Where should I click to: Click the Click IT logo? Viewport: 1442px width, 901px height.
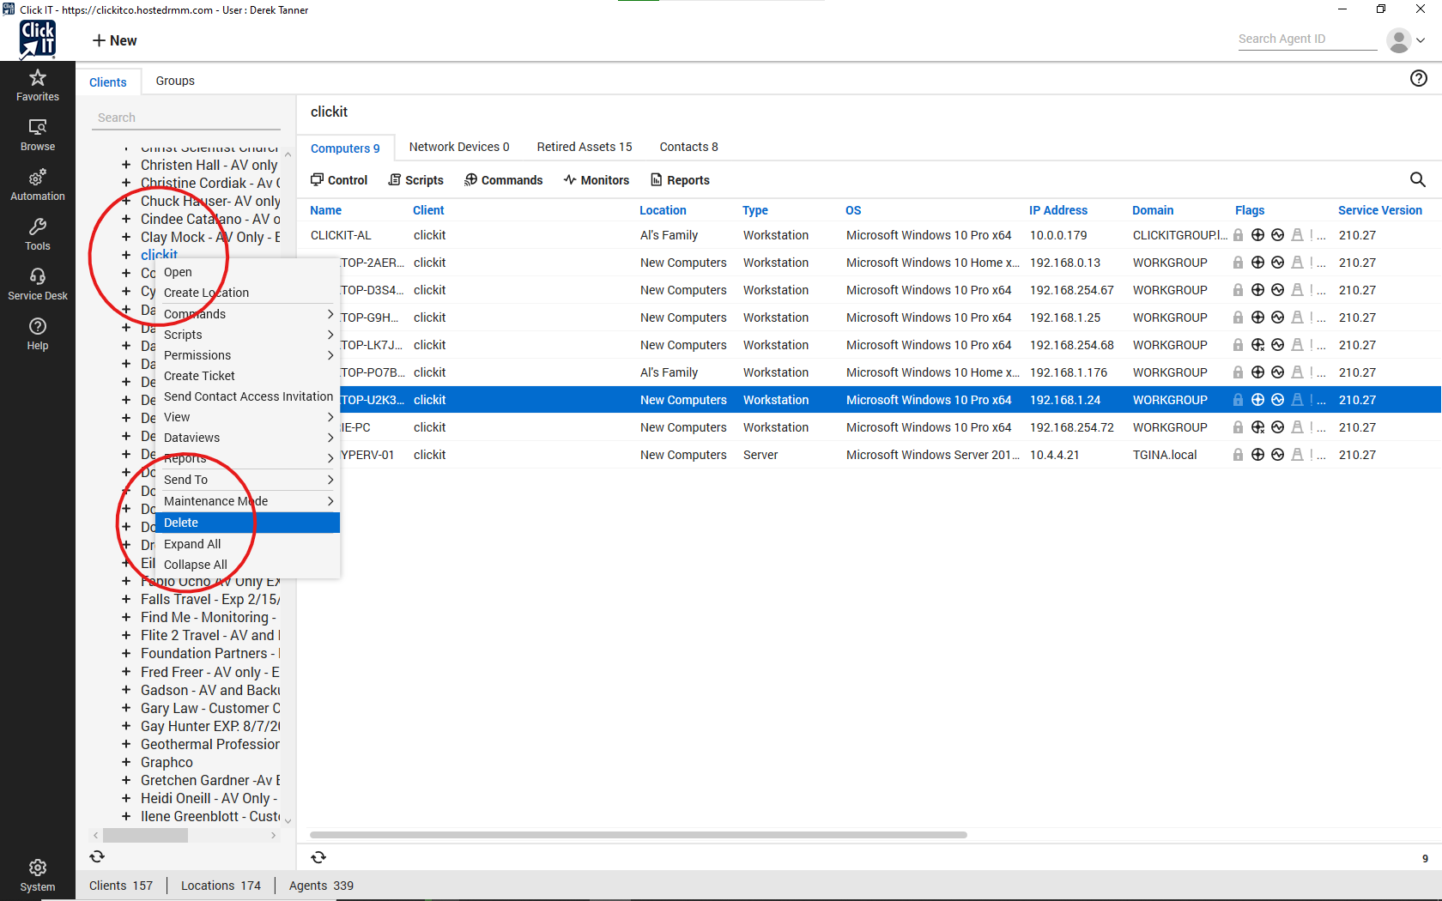(x=38, y=39)
